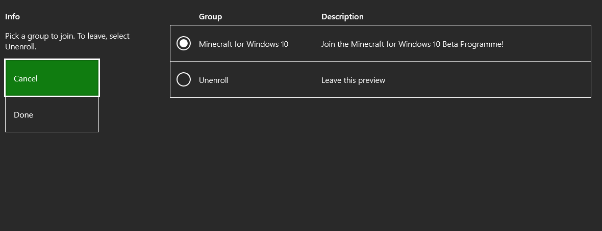Image resolution: width=602 pixels, height=231 pixels.
Task: Confirm the selection with the Done button
Action: [x=52, y=114]
